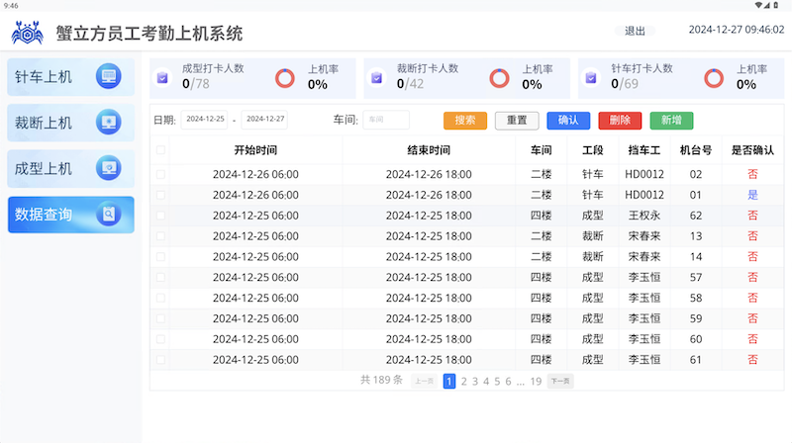
Task: Click the 成型 上机率 progress ring
Action: point(285,78)
